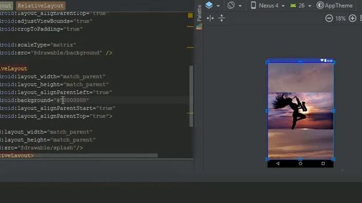Screen dimensions: 362x203
Task: Expand the orientation dropdown arrow
Action: click(240, 6)
